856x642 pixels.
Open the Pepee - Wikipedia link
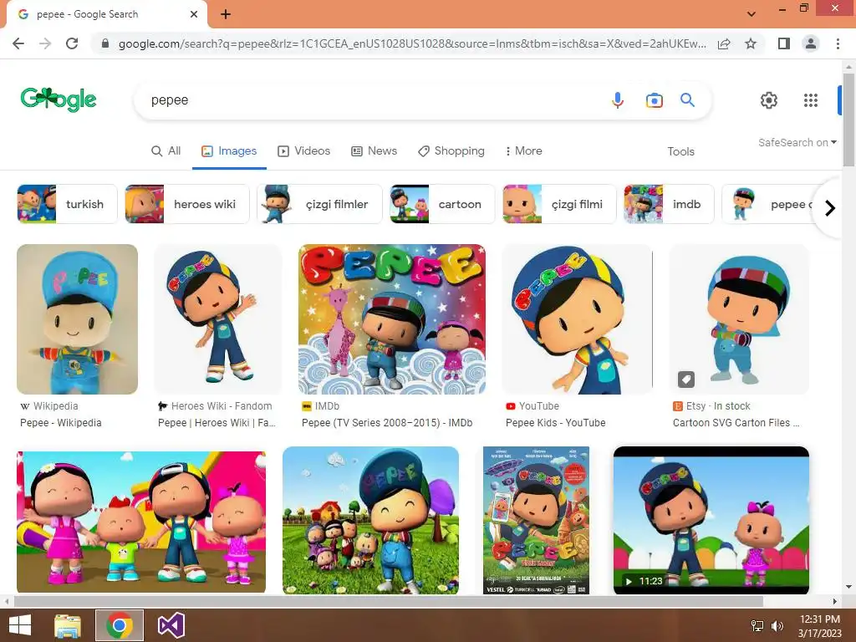pos(60,422)
